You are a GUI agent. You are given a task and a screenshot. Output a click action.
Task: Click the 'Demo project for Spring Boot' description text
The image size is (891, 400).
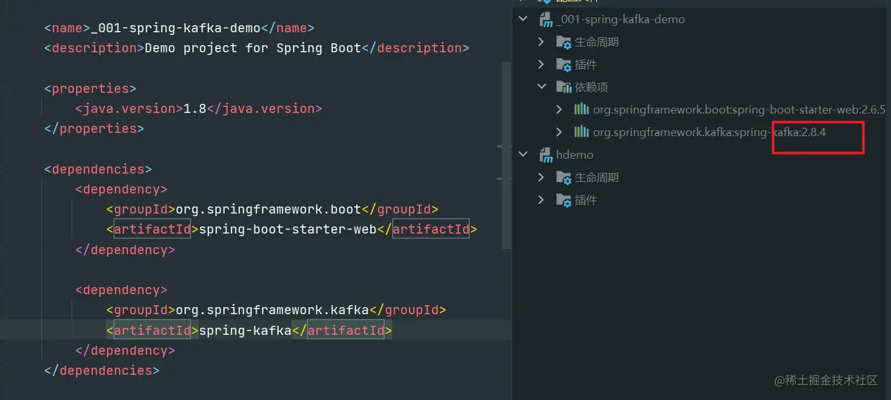click(253, 48)
